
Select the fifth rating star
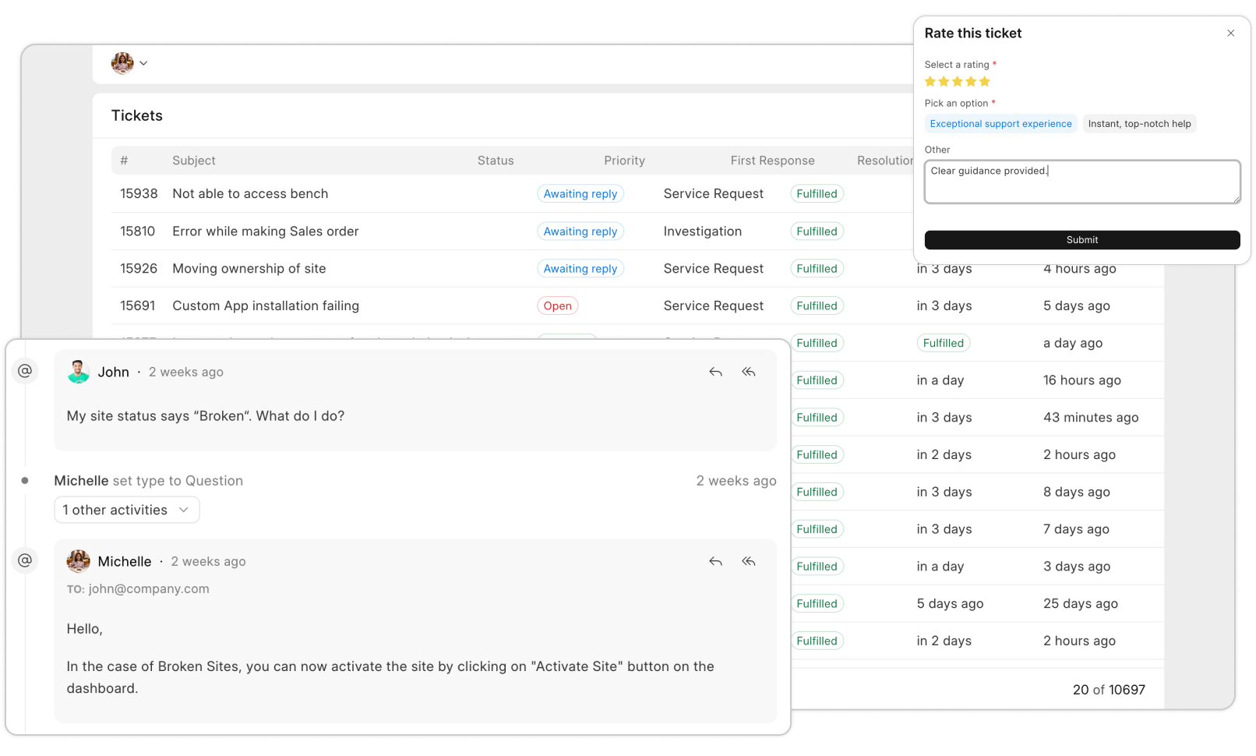tap(984, 81)
